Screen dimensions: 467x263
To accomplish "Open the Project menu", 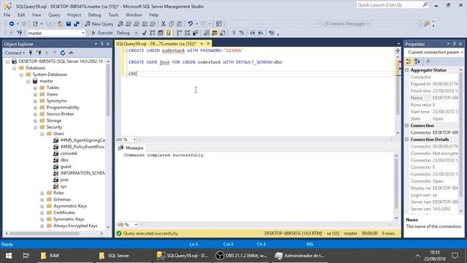I will click(x=74, y=15).
